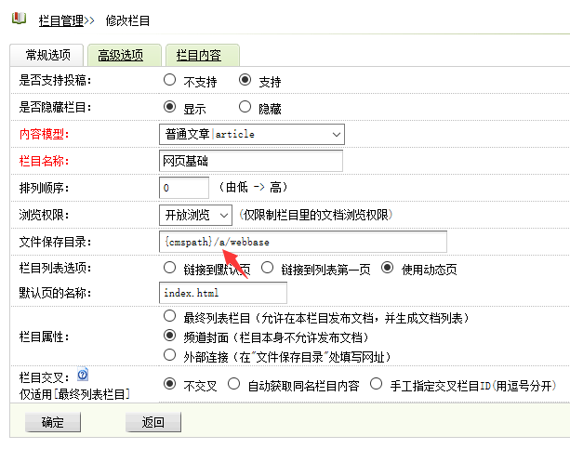Click the 默认页的名称 field with index.html

pyautogui.click(x=223, y=293)
